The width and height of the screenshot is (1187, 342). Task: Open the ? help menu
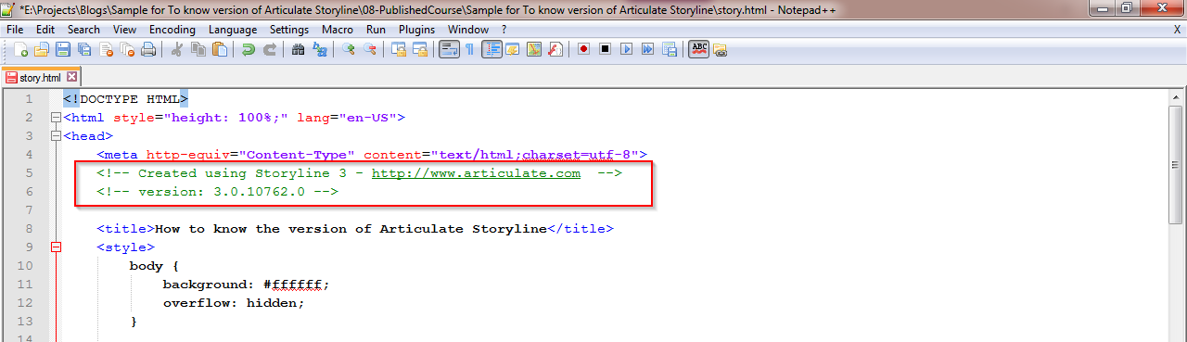[x=504, y=30]
